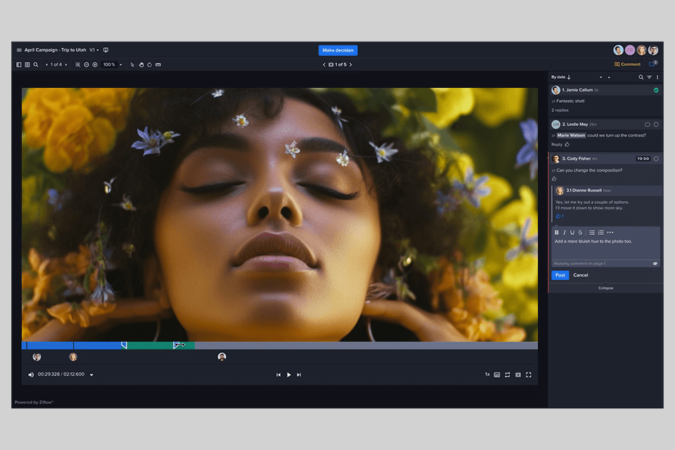
Task: Open the hamburger menu beside the project title
Action: coord(19,50)
